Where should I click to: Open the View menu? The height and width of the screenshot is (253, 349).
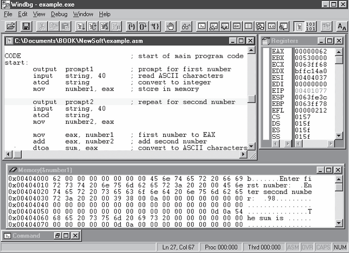click(x=39, y=14)
